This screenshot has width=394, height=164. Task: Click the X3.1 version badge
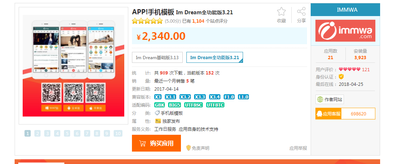[170, 97]
